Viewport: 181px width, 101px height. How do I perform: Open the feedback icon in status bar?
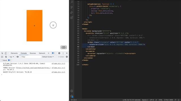pos(175,100)
